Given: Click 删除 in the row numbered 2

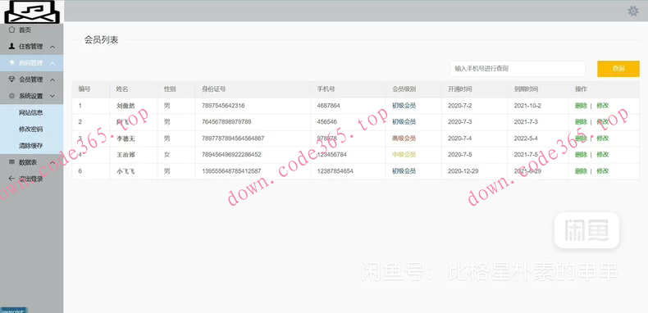Looking at the screenshot, I should [581, 122].
